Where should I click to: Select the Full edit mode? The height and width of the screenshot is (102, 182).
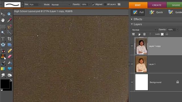pyautogui.click(x=138, y=12)
